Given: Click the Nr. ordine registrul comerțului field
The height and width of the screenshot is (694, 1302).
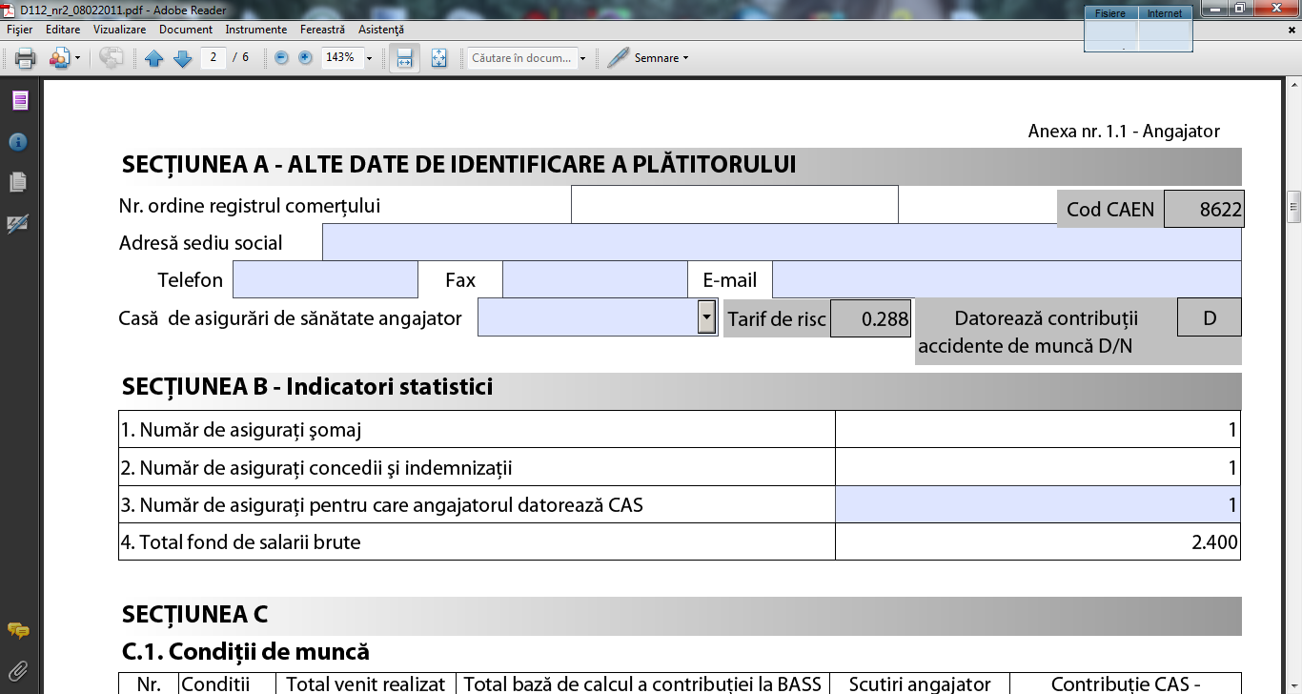Looking at the screenshot, I should 735,204.
